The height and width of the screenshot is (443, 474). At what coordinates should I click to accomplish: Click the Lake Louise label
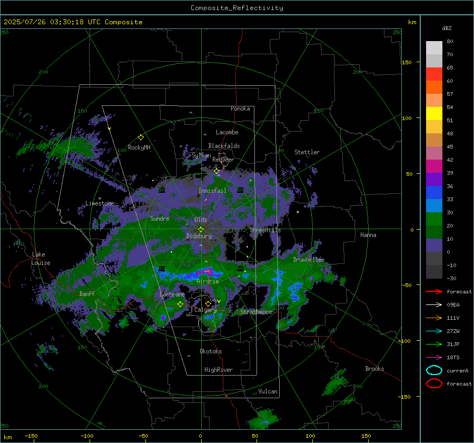[41, 259]
